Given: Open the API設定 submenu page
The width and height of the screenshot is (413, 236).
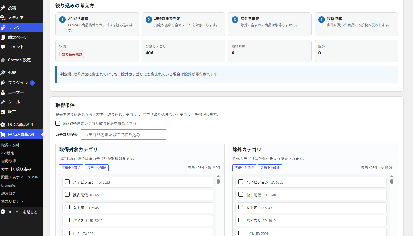Looking at the screenshot, I should [8, 153].
